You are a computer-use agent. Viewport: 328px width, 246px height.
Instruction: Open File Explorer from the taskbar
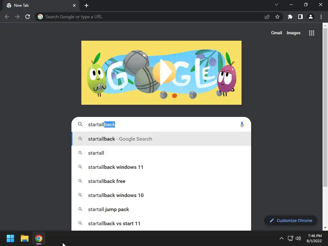tap(24, 238)
